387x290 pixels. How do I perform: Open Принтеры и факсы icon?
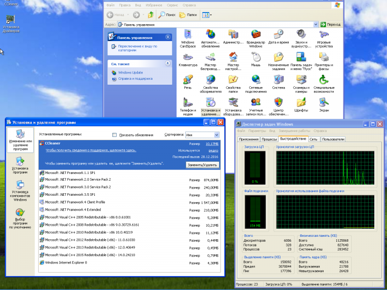tap(324, 61)
